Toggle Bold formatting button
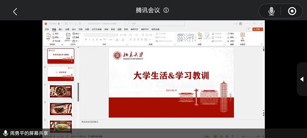This screenshot has width=307, height=138. click(x=86, y=39)
